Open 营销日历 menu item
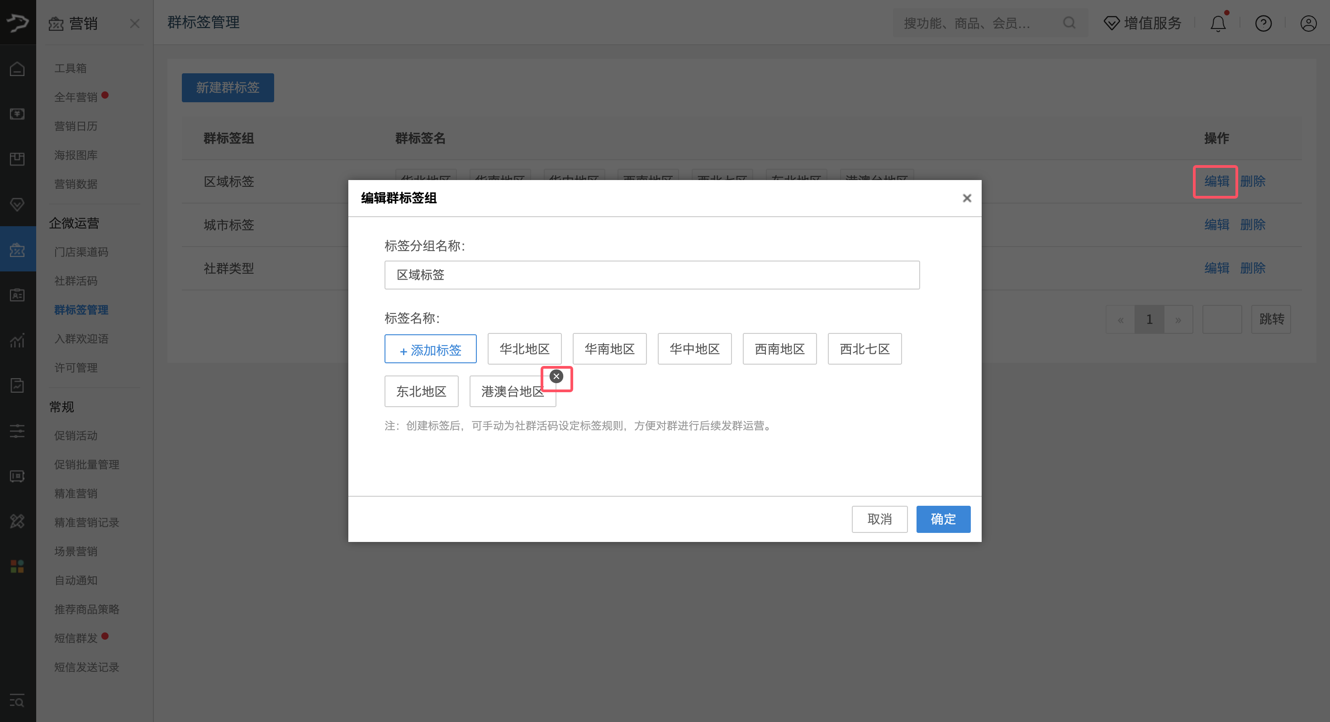The width and height of the screenshot is (1330, 722). pyautogui.click(x=76, y=126)
